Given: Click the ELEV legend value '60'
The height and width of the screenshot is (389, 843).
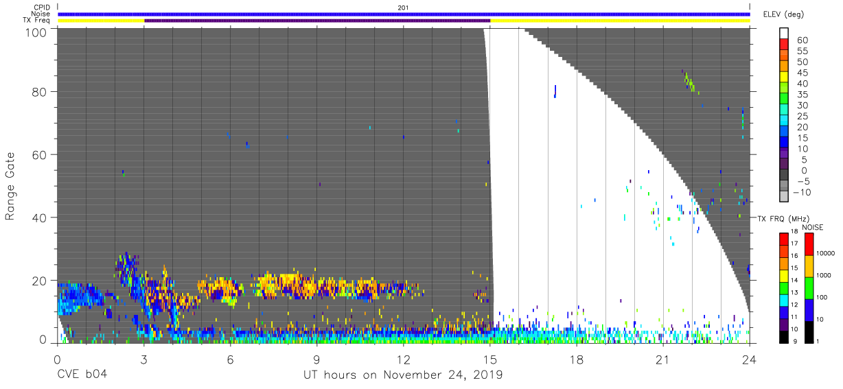Looking at the screenshot, I should pos(802,40).
